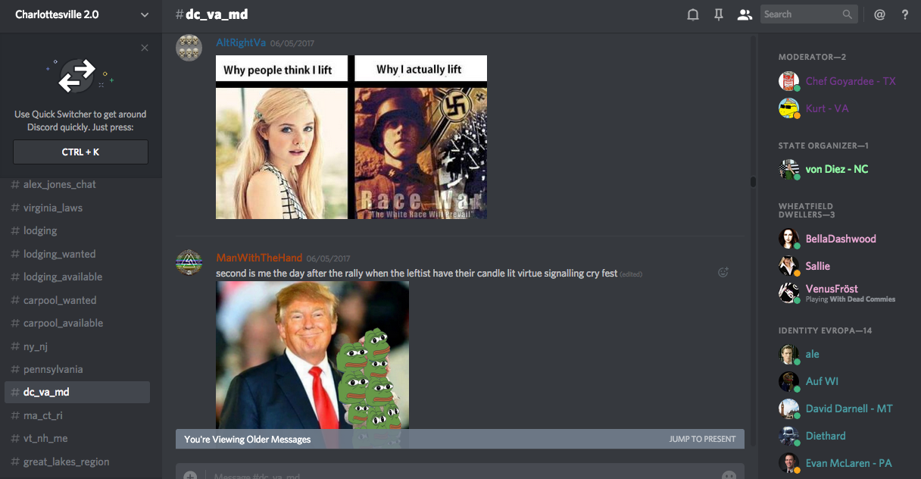Click the help question mark icon
This screenshot has width=921, height=479.
click(905, 14)
